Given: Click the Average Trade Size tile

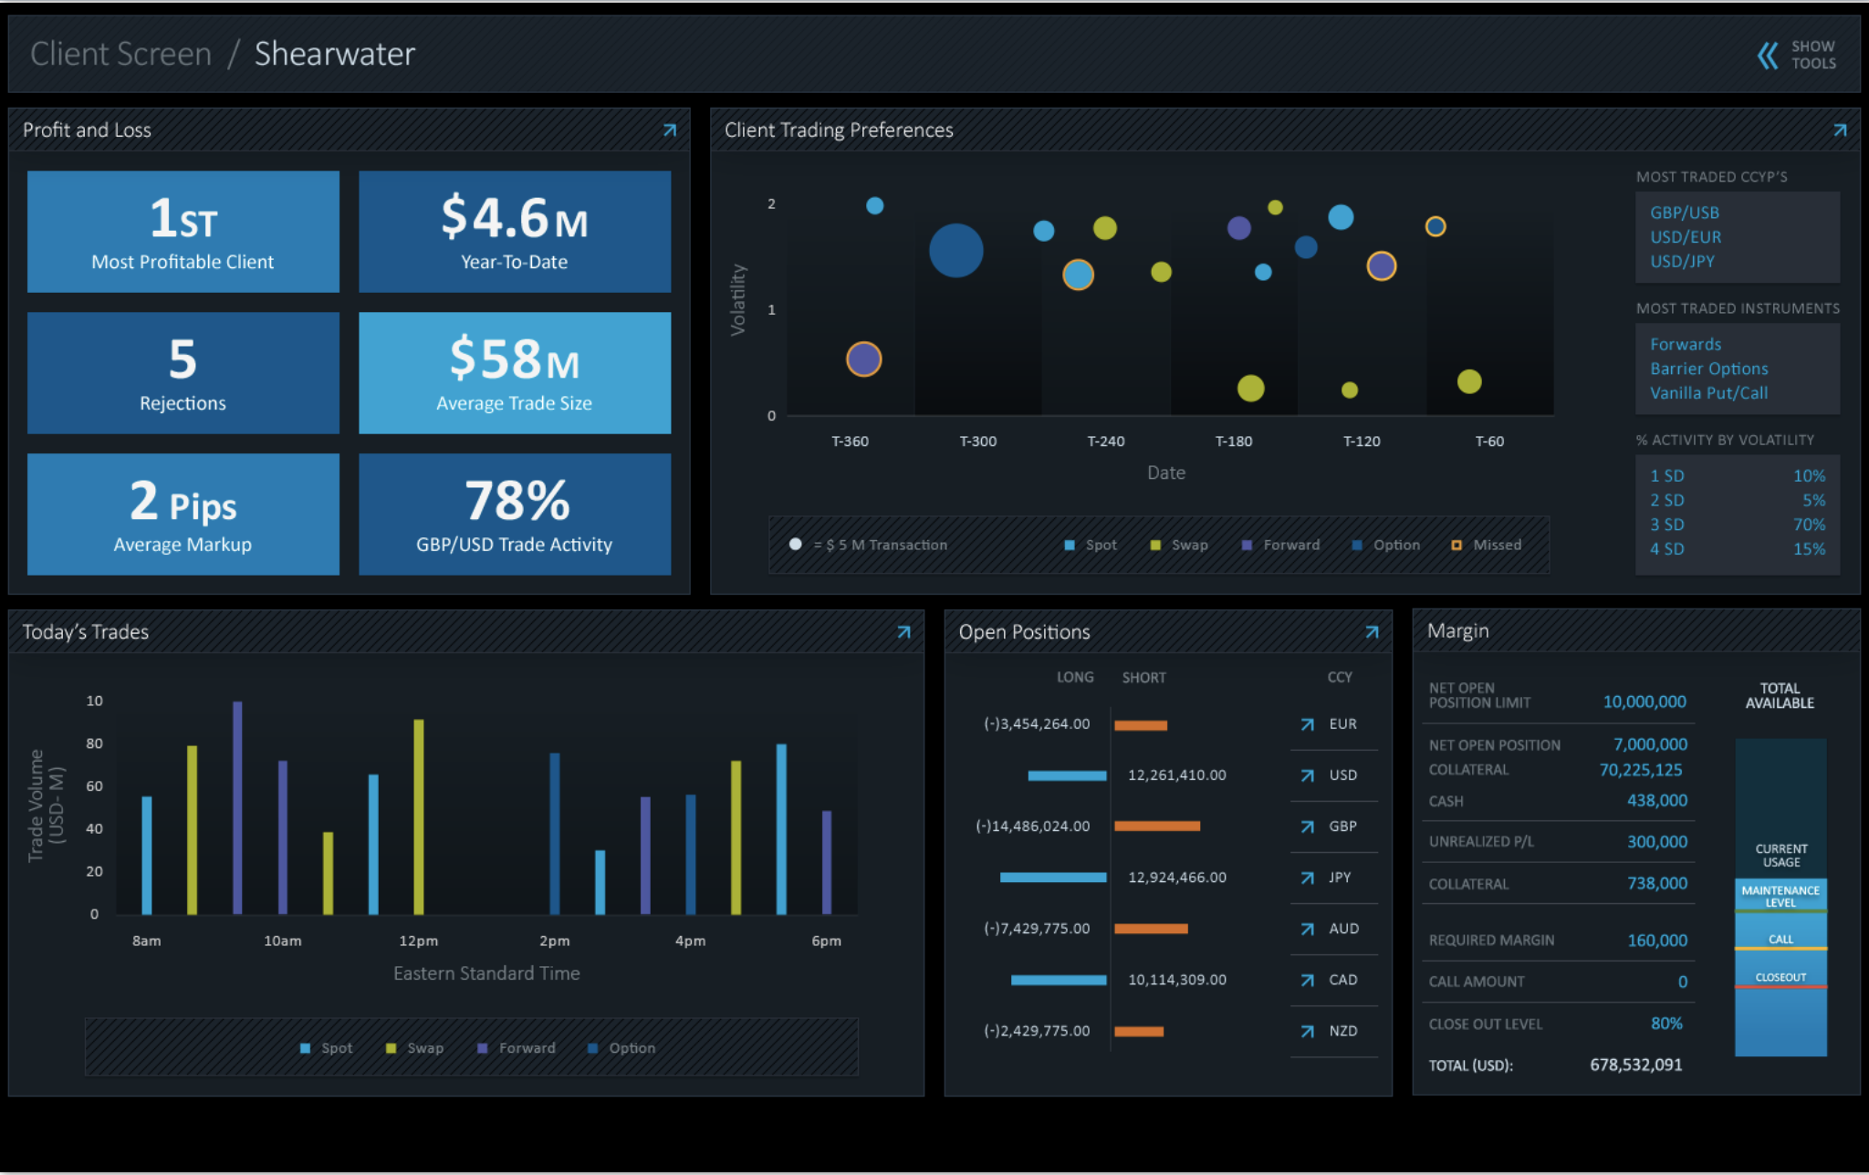Looking at the screenshot, I should 515,373.
